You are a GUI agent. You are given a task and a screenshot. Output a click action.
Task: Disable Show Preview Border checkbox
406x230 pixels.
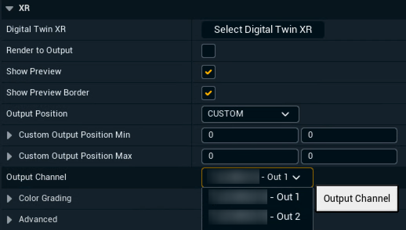pos(208,93)
